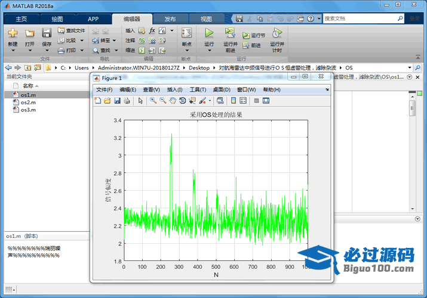
Task: Click the 运行并前进 (Run and Advance) icon
Action: [230, 33]
